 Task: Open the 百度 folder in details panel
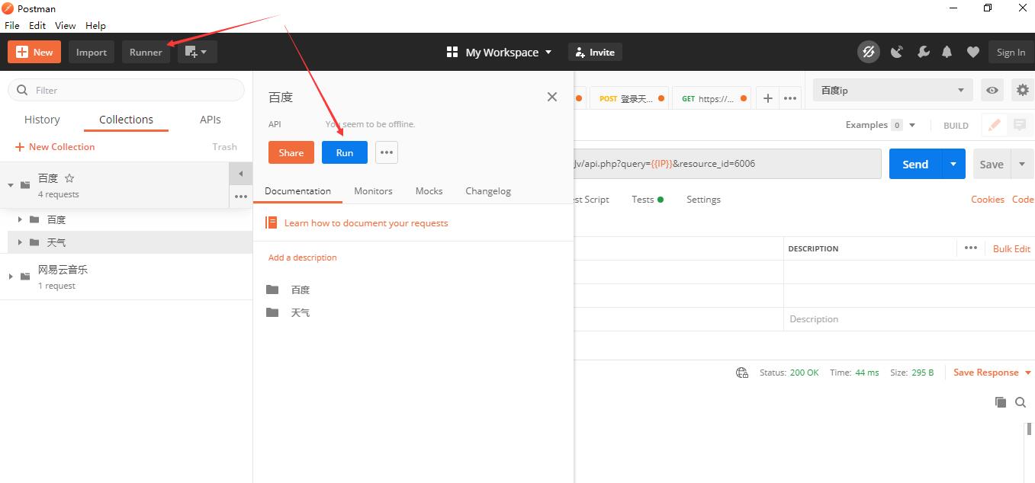tap(301, 289)
